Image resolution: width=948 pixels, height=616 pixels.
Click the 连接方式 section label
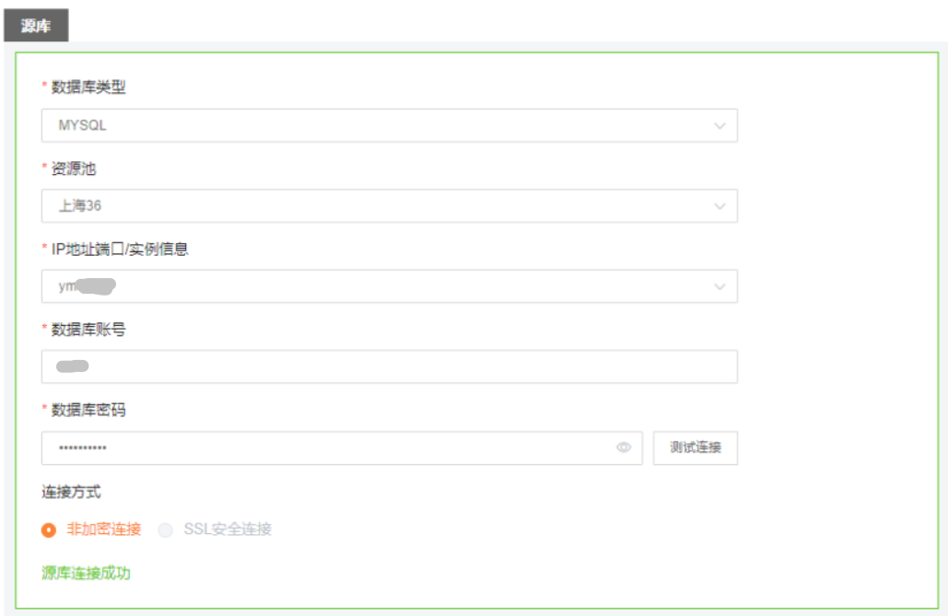71,492
